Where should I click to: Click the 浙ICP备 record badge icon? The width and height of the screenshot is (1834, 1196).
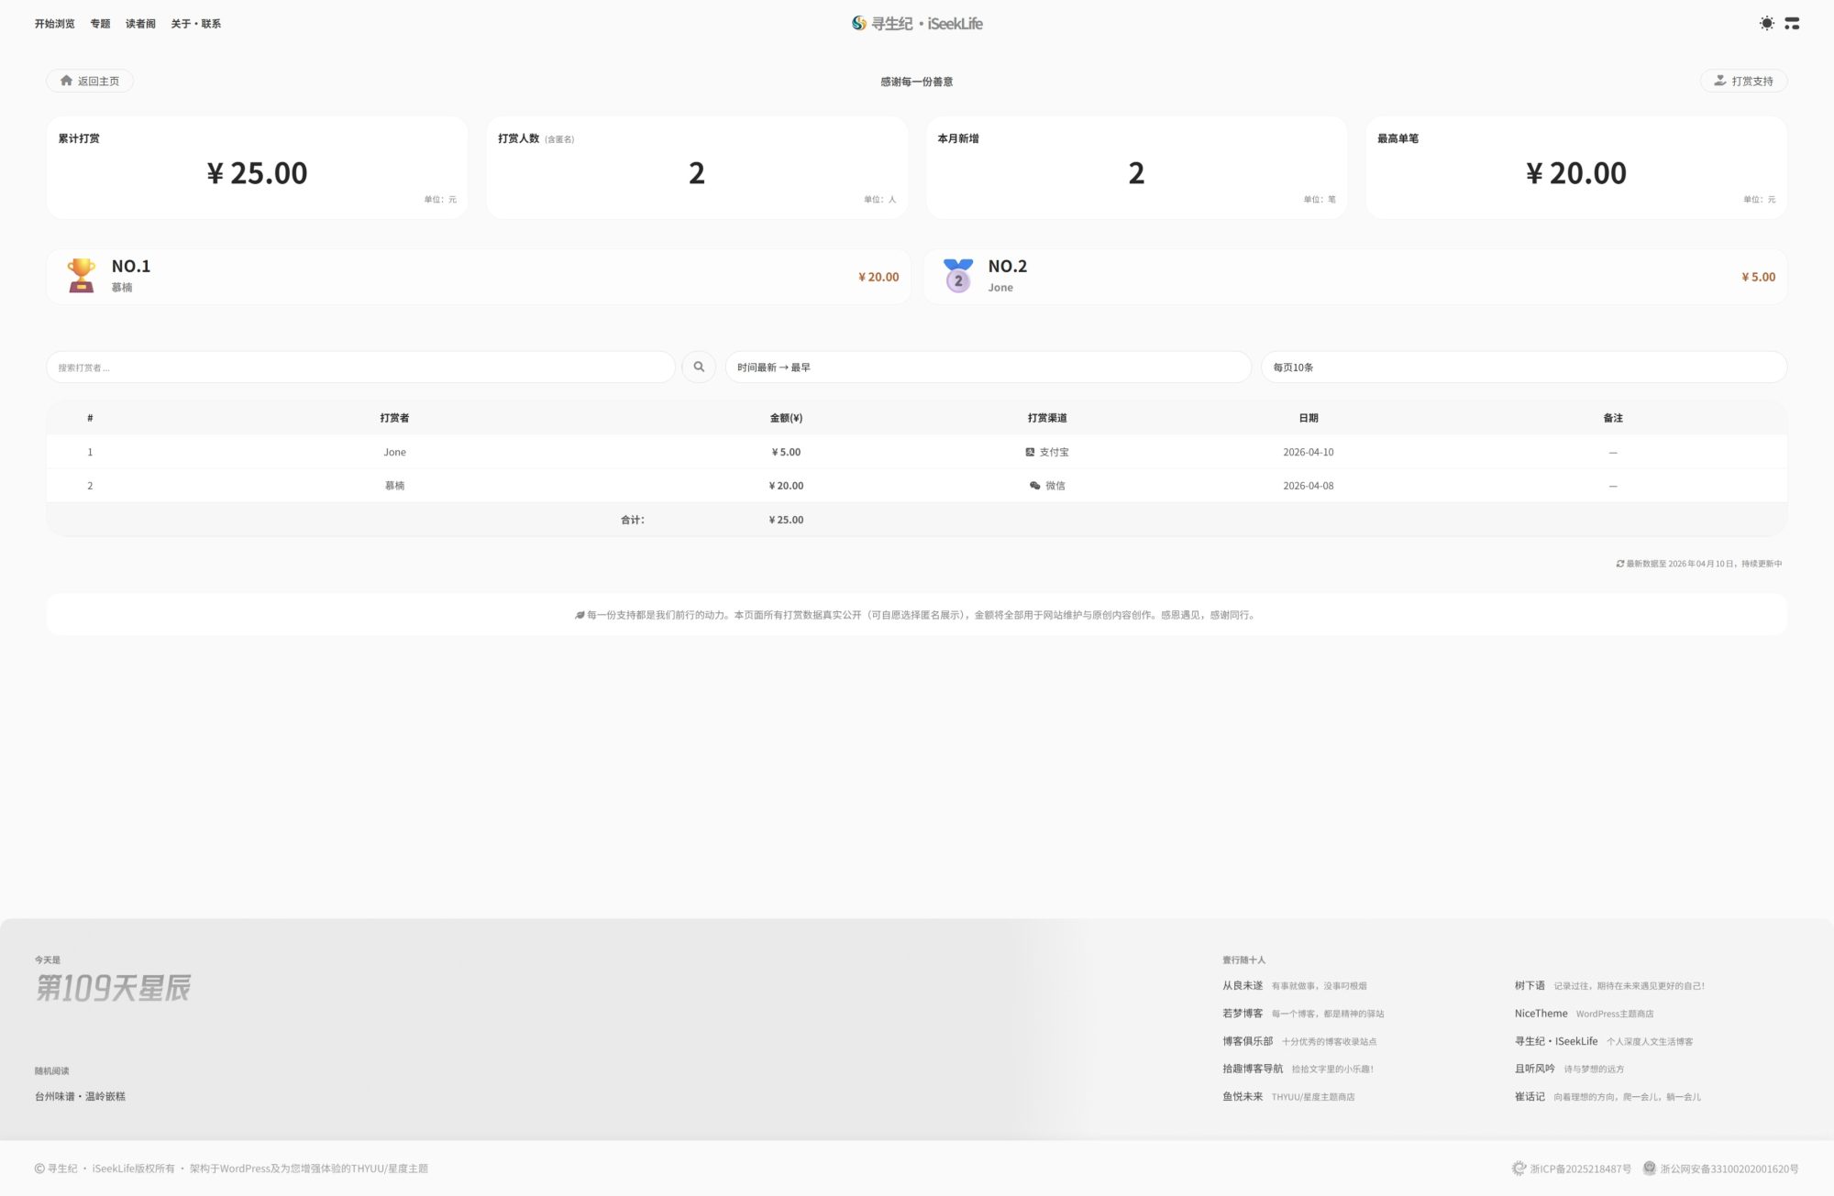[1519, 1168]
